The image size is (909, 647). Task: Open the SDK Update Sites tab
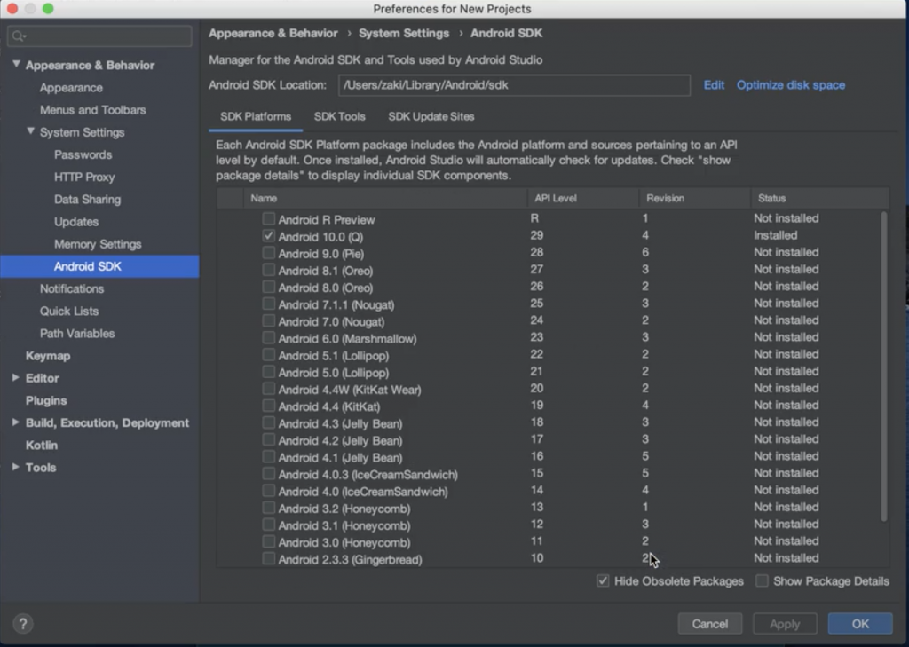point(431,116)
